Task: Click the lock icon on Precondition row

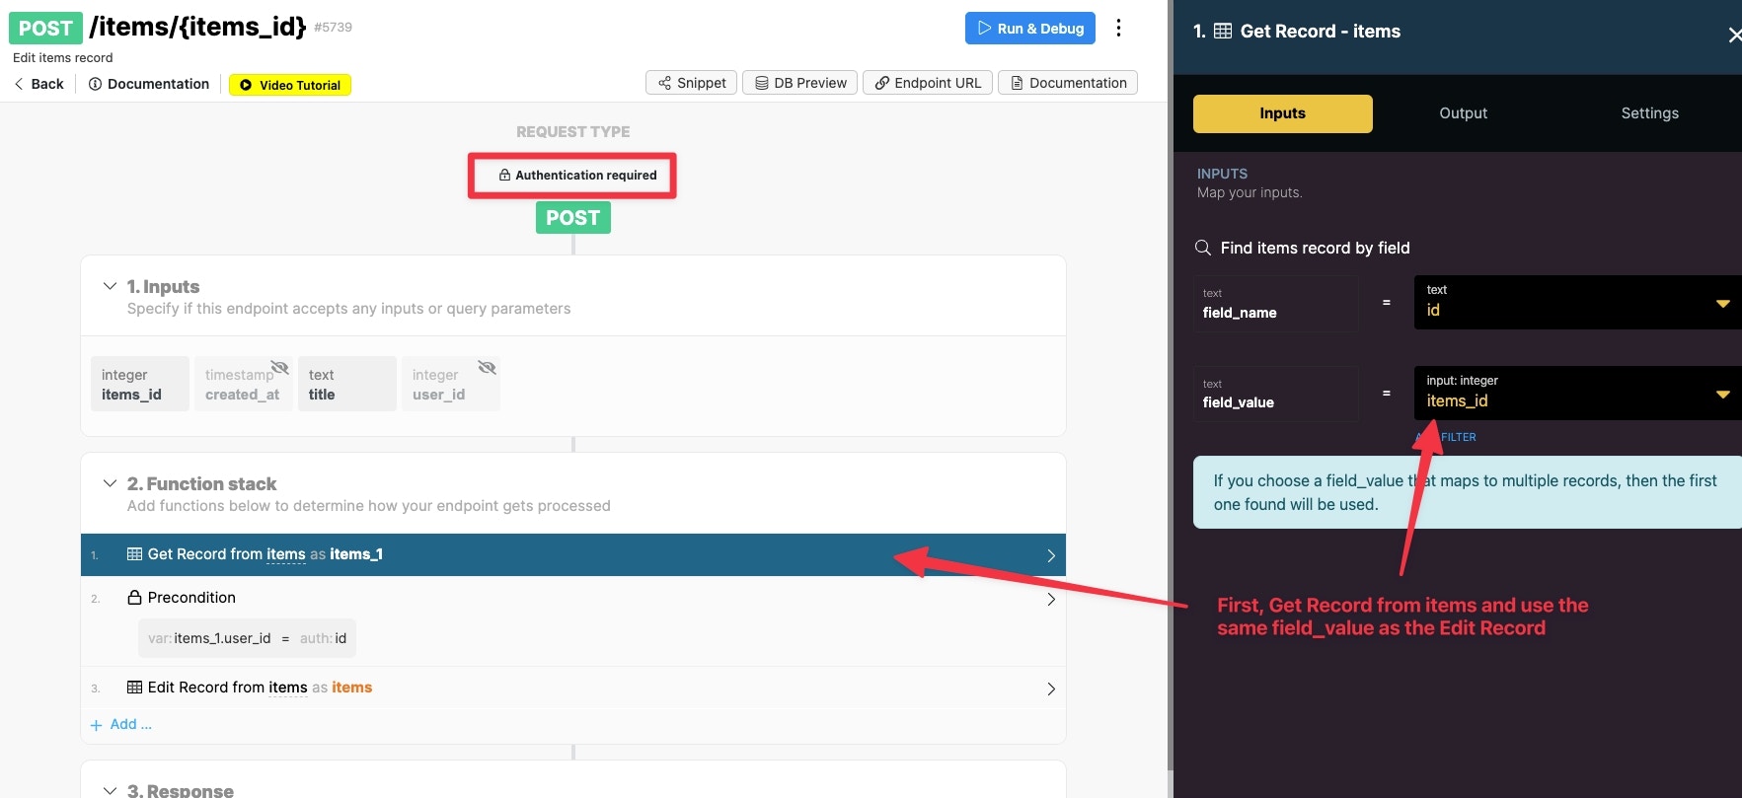Action: tap(135, 598)
